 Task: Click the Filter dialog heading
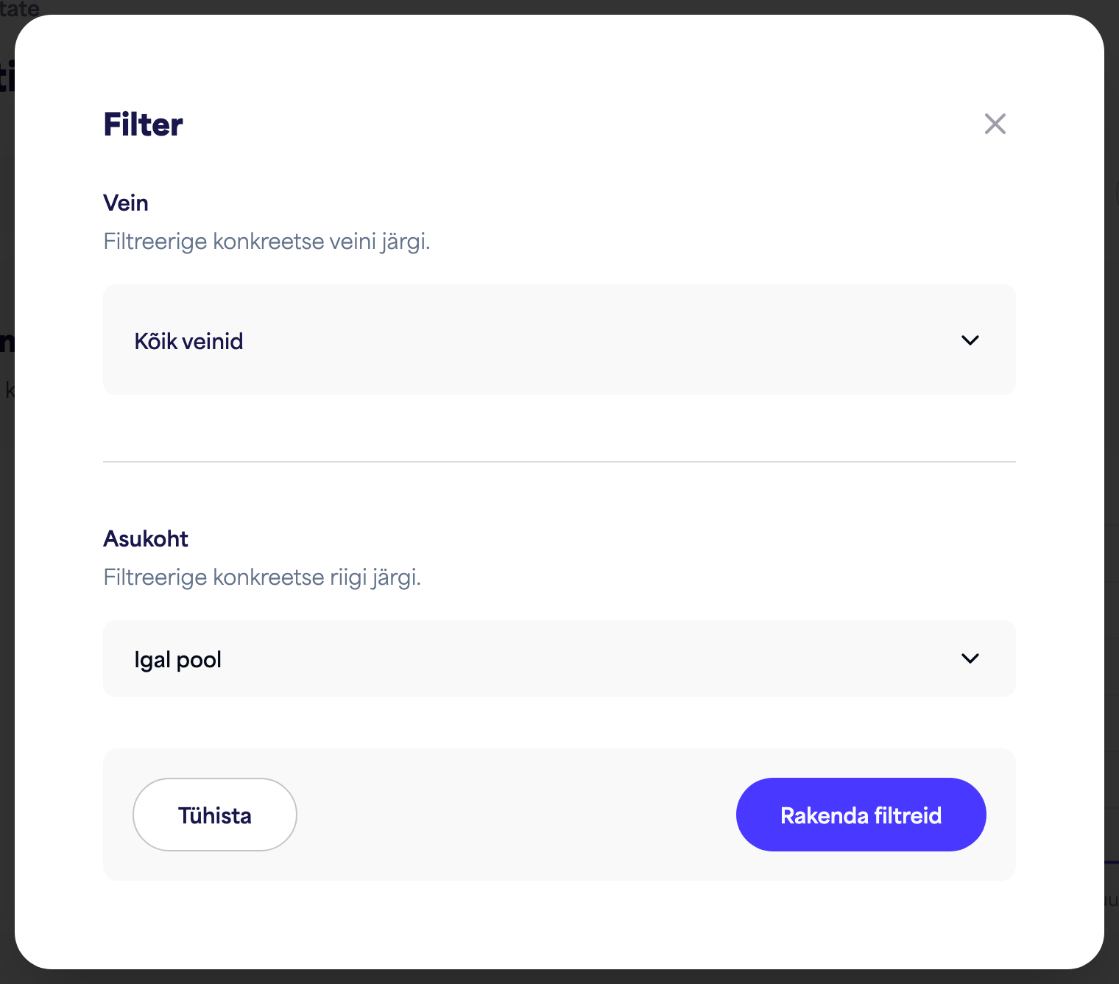click(143, 124)
